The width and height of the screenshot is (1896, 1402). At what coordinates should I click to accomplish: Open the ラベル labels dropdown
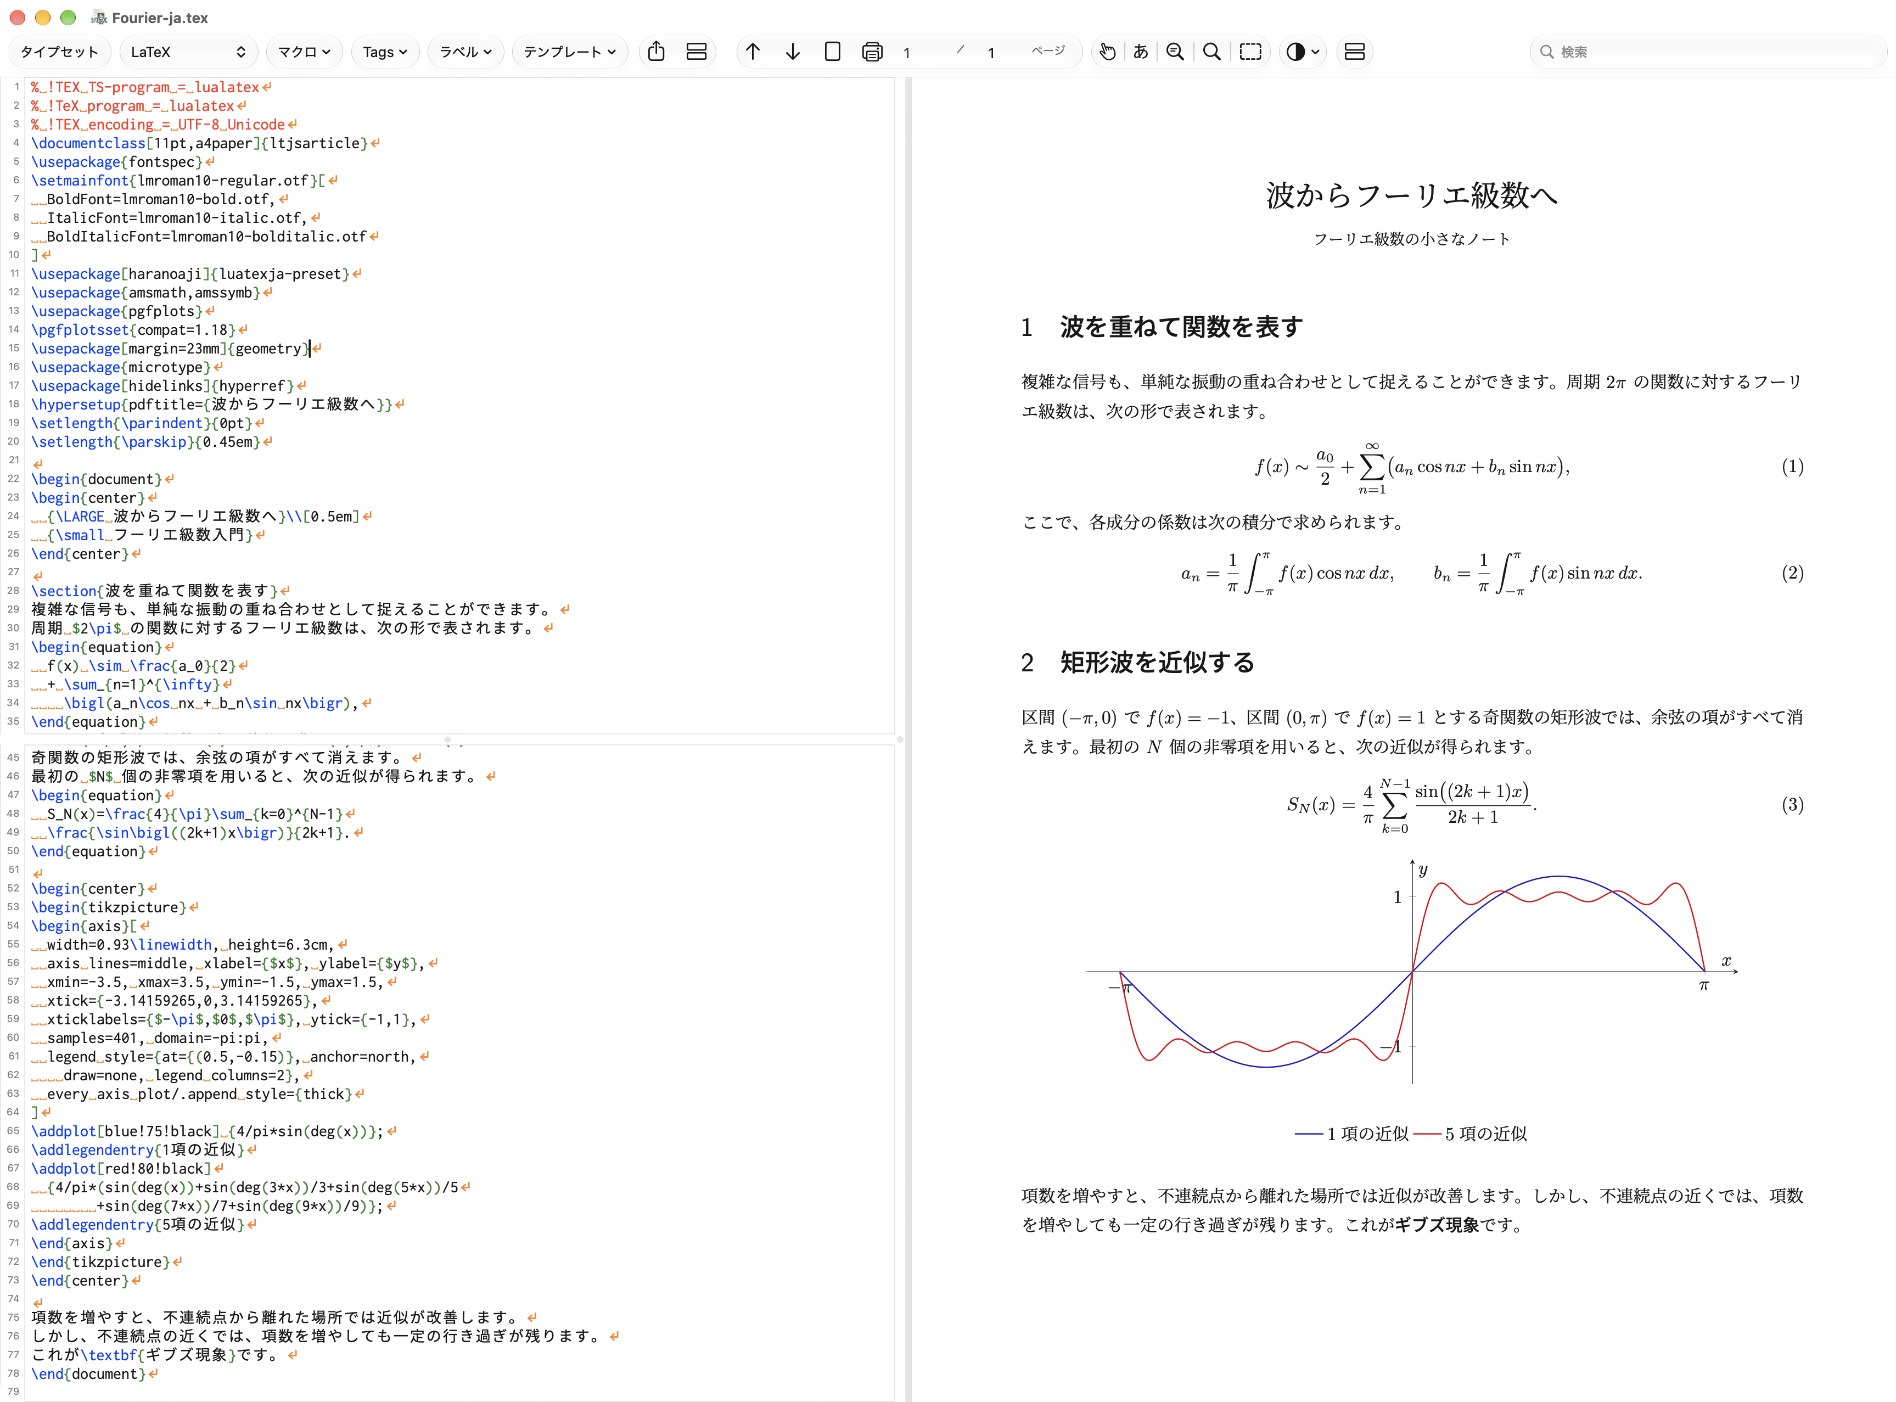point(465,52)
